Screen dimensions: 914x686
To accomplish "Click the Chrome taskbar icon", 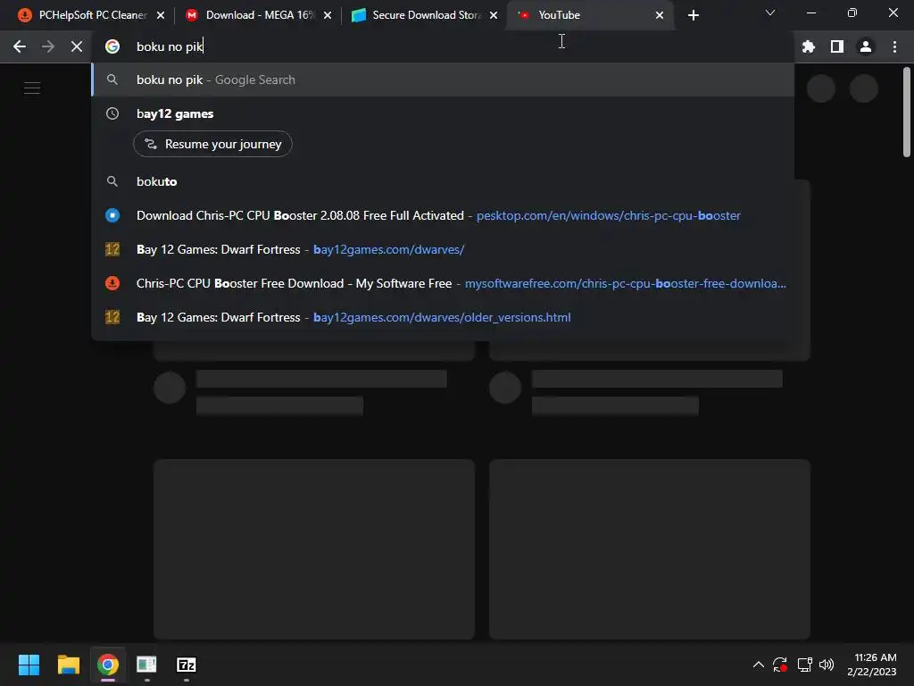I will (x=108, y=665).
